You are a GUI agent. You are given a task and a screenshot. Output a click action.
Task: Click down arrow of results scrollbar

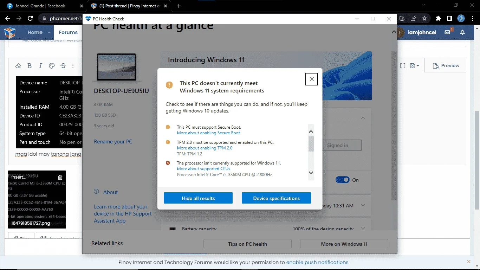tap(311, 173)
